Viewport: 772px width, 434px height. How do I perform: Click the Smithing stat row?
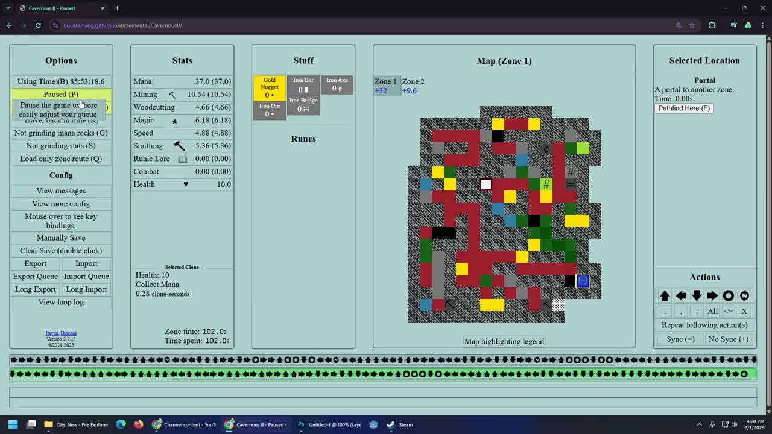tap(182, 146)
